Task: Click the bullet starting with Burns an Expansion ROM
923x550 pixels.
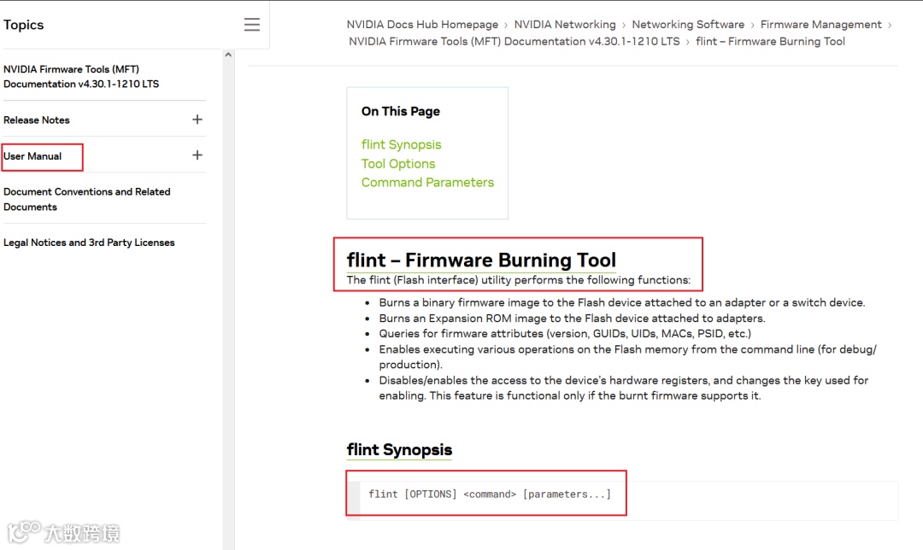Action: [572, 319]
